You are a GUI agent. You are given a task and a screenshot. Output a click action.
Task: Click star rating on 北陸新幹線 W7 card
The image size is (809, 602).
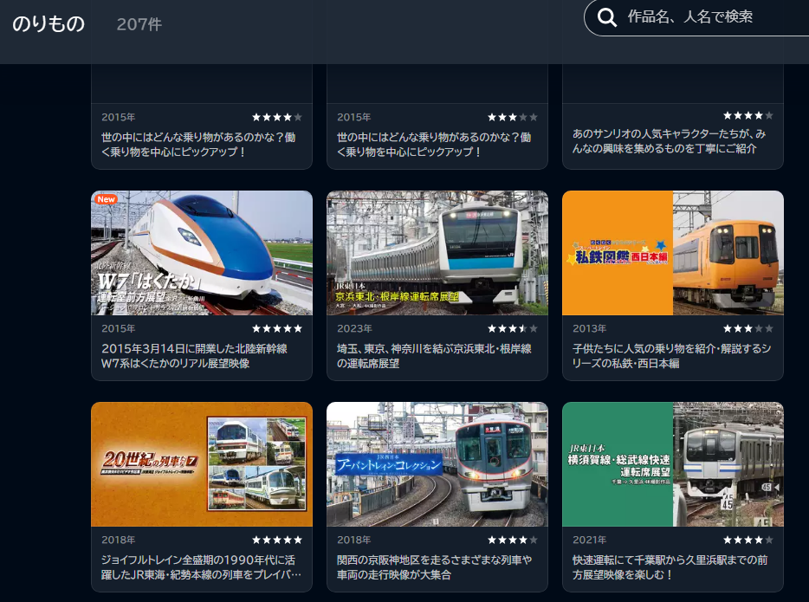(x=277, y=328)
